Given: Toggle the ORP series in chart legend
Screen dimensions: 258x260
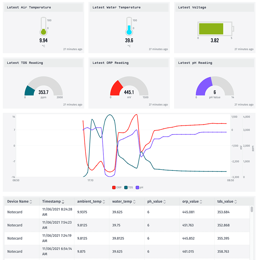Looking at the screenshot, I should click(117, 188).
